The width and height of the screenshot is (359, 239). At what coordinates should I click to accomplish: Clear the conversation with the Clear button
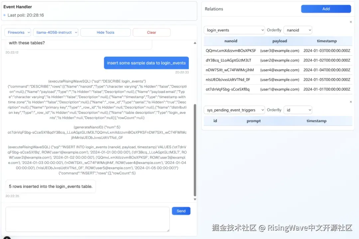(x=151, y=32)
